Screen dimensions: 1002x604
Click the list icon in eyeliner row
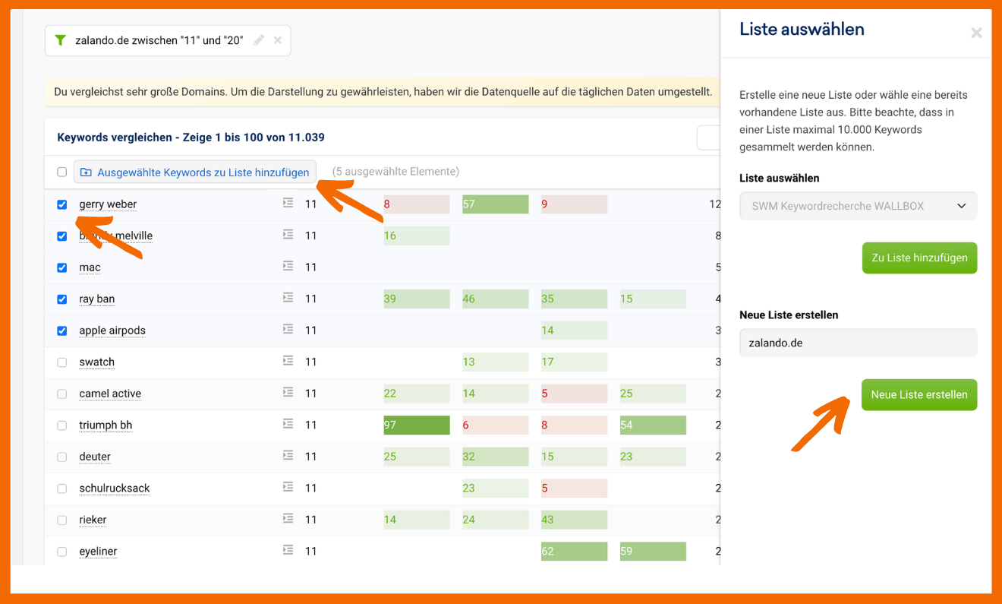[288, 551]
